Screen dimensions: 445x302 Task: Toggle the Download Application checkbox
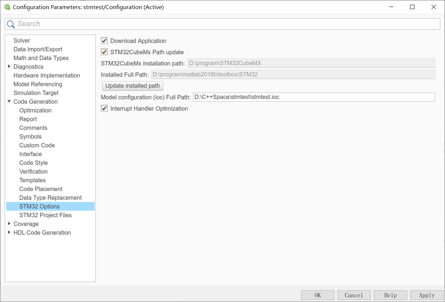pyautogui.click(x=105, y=41)
